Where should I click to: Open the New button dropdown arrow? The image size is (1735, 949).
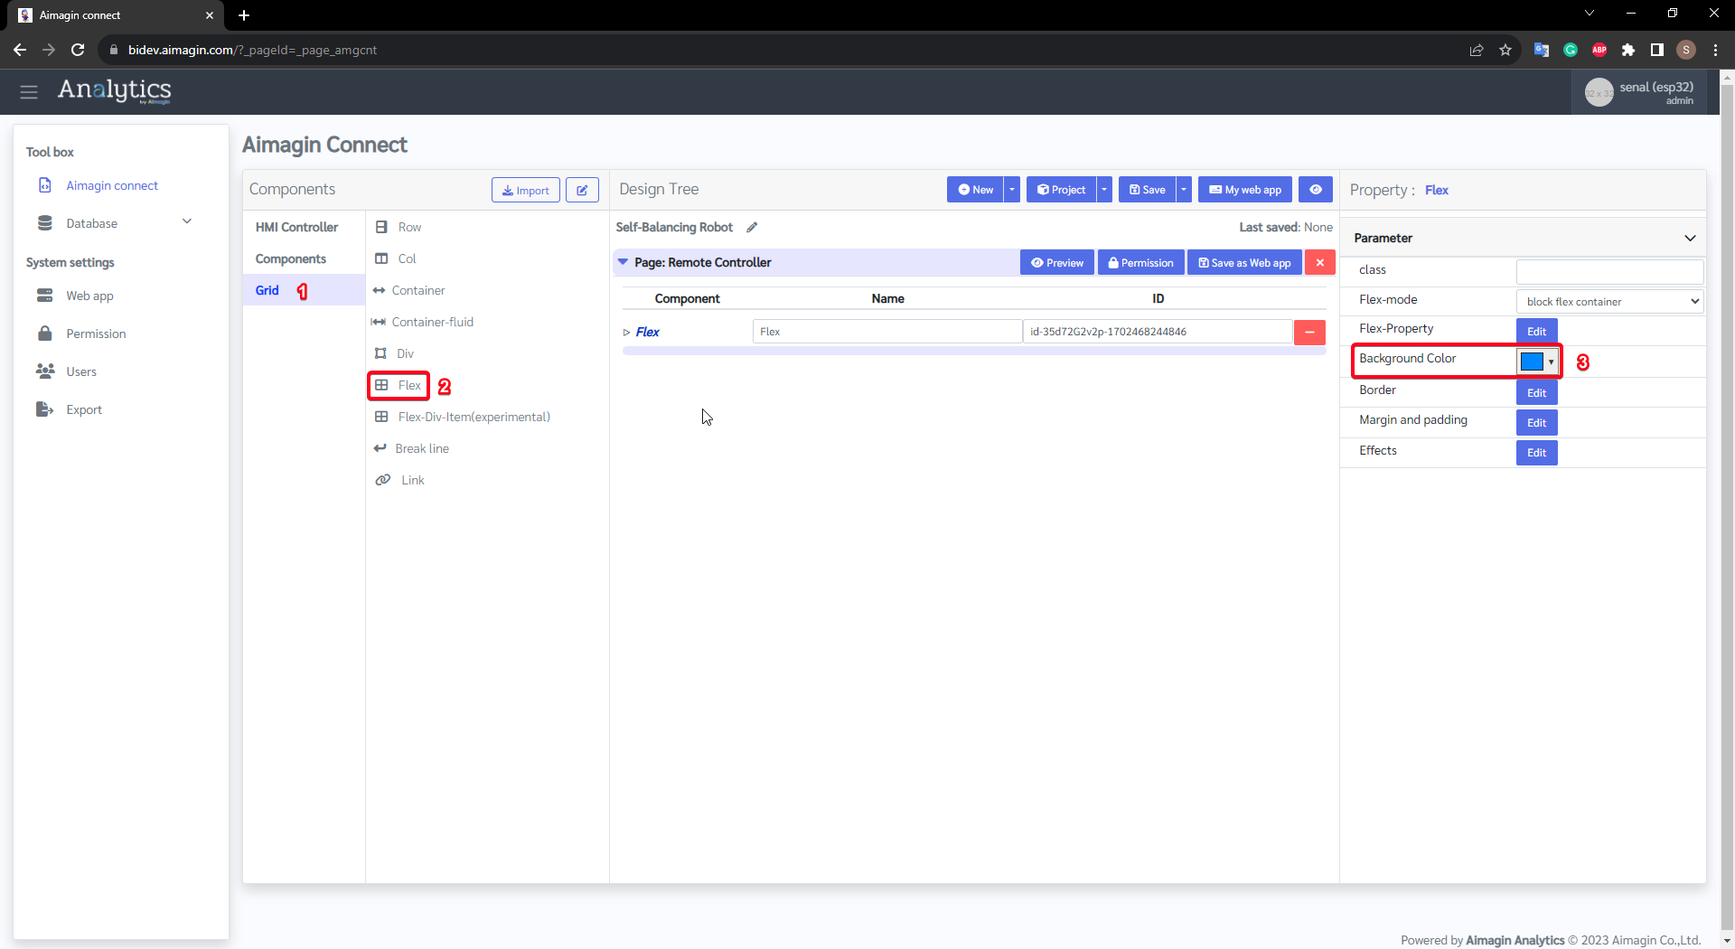point(1012,190)
